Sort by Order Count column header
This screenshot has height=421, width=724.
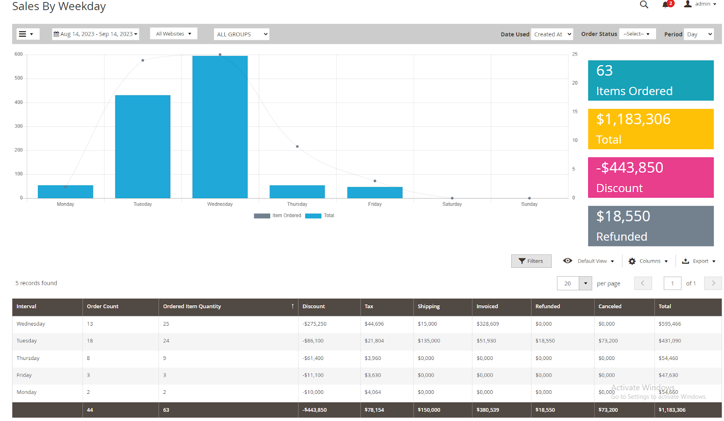click(103, 307)
